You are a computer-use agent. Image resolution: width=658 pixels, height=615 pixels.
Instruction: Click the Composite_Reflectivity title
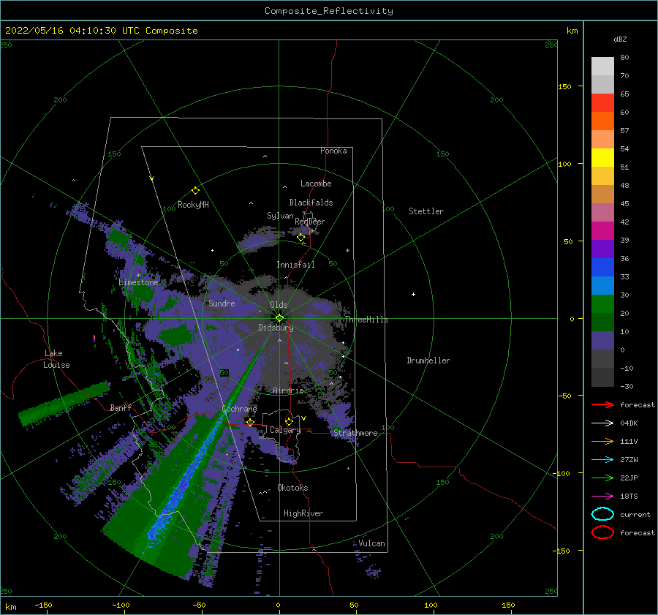(329, 11)
